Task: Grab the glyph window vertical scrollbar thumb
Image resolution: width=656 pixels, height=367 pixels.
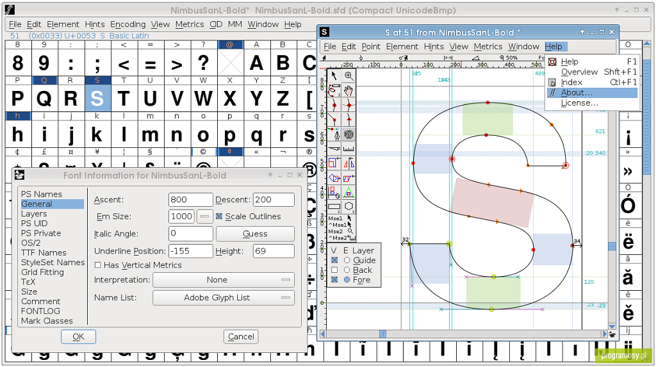Action: tap(612, 247)
